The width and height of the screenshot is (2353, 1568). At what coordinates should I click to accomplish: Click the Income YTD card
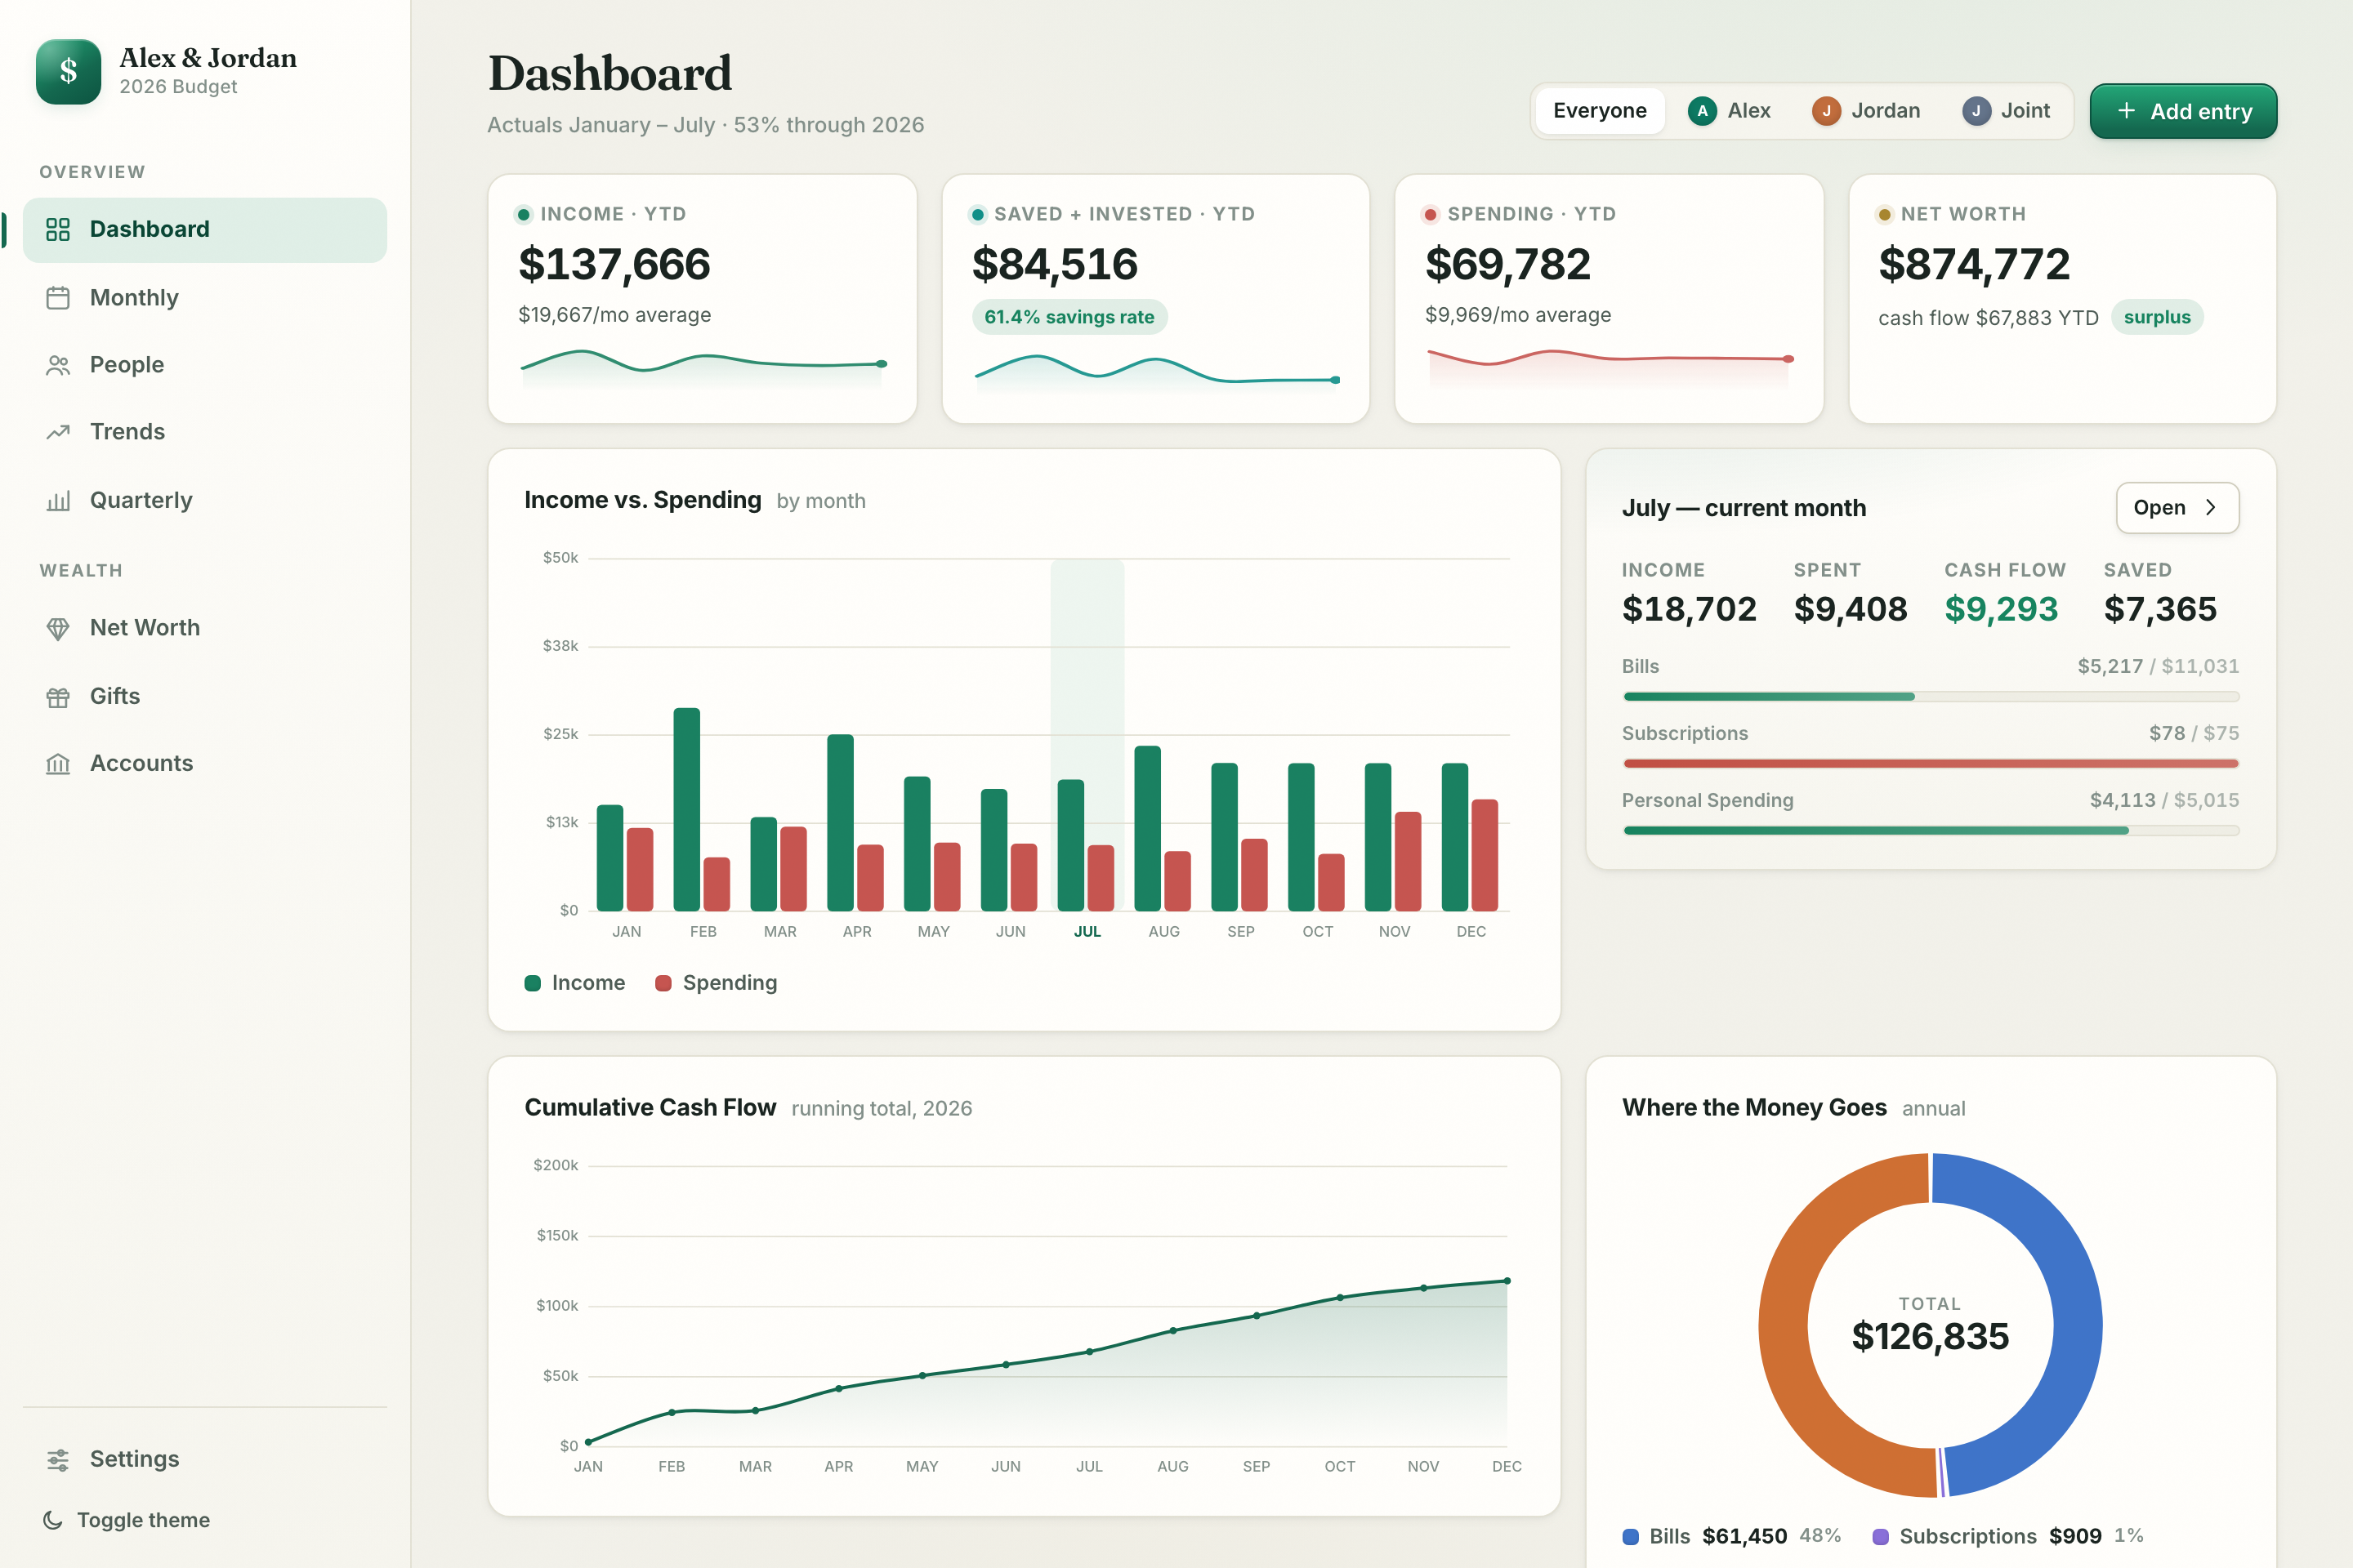tap(703, 299)
